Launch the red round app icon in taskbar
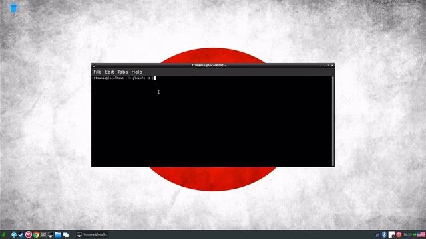The height and width of the screenshot is (239, 426). [28, 234]
